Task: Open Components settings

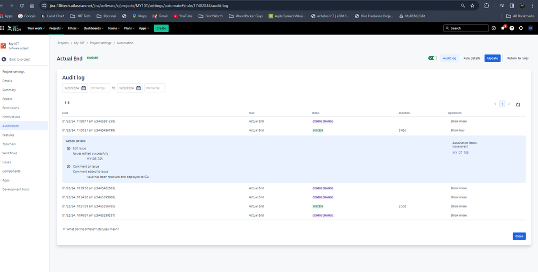Action: pos(11,171)
